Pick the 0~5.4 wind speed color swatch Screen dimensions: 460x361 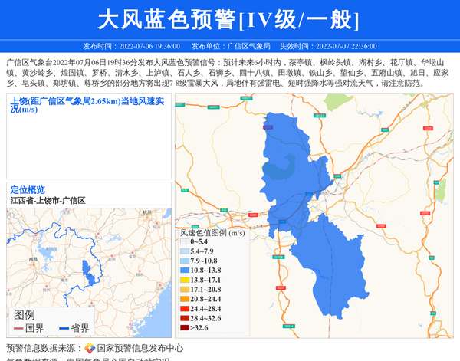[184, 241]
